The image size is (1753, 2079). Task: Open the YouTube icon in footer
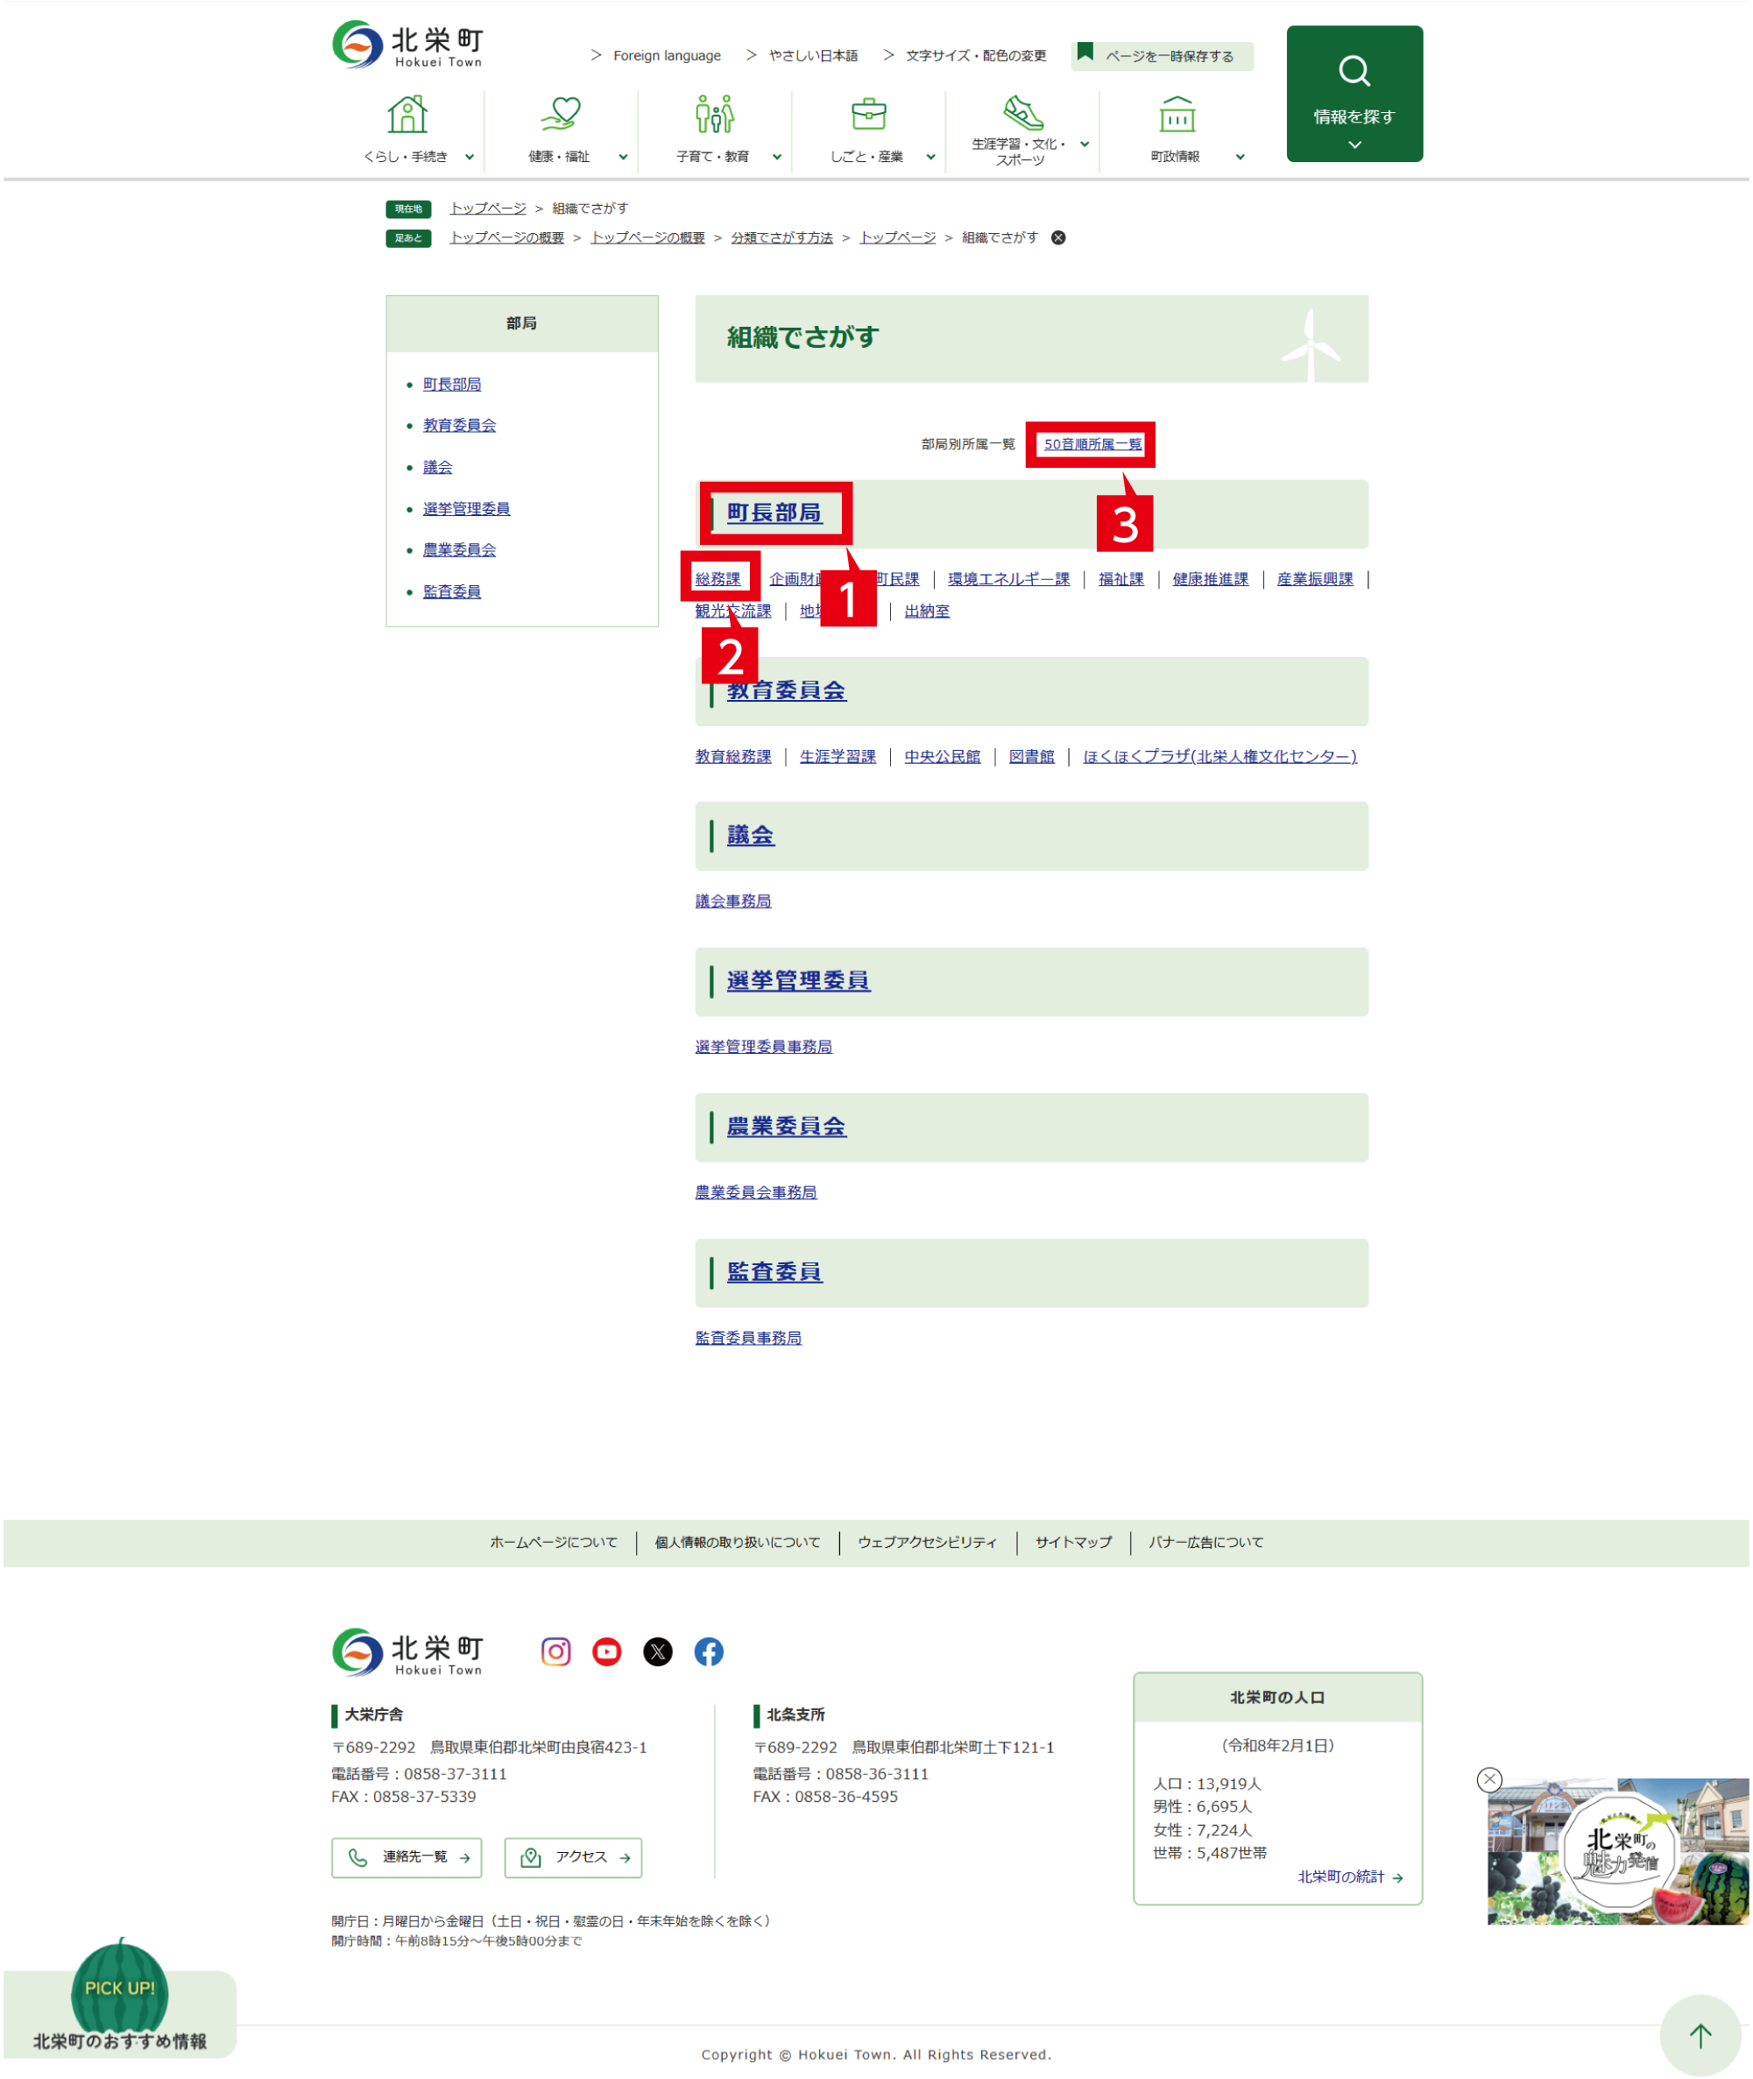click(607, 1651)
